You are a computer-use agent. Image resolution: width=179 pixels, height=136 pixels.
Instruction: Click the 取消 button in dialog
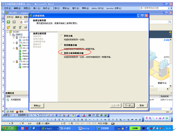tap(142, 106)
